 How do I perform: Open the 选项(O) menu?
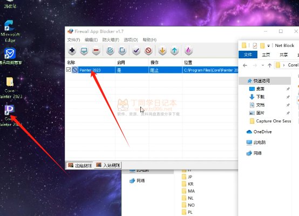tap(131, 39)
